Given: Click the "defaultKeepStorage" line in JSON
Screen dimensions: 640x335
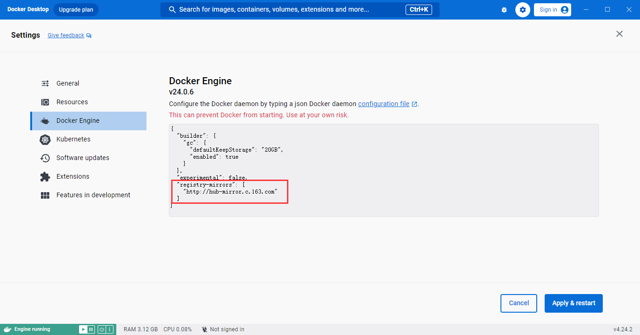Looking at the screenshot, I should [x=236, y=150].
